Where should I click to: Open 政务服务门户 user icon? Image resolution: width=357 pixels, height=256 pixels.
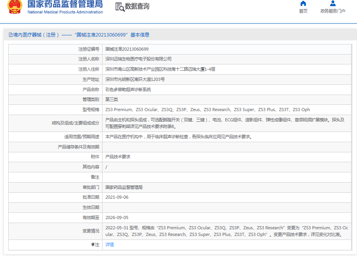(333, 4)
